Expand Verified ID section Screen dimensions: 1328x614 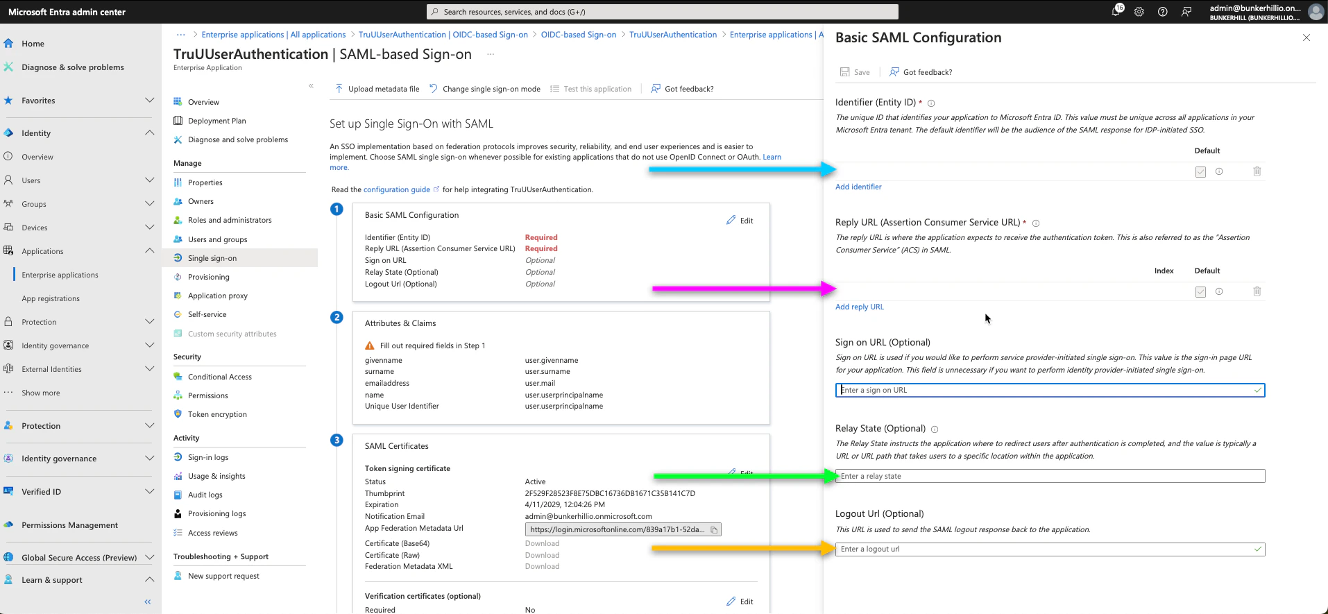(x=149, y=492)
